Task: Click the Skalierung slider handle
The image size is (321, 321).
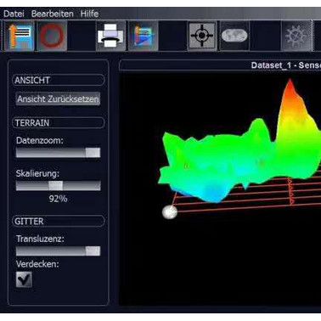Action: (x=56, y=186)
